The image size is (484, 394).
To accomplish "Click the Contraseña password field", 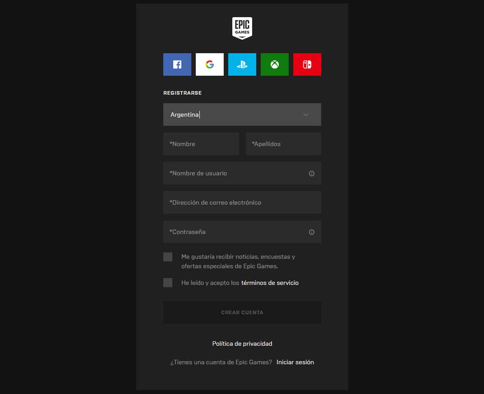I will click(242, 232).
